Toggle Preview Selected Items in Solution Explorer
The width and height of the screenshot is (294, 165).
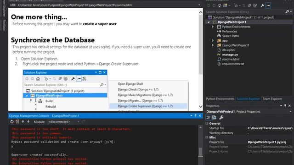pyautogui.click(x=268, y=5)
